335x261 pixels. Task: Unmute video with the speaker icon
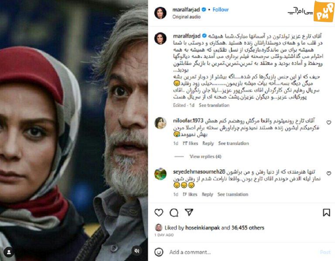point(137,251)
